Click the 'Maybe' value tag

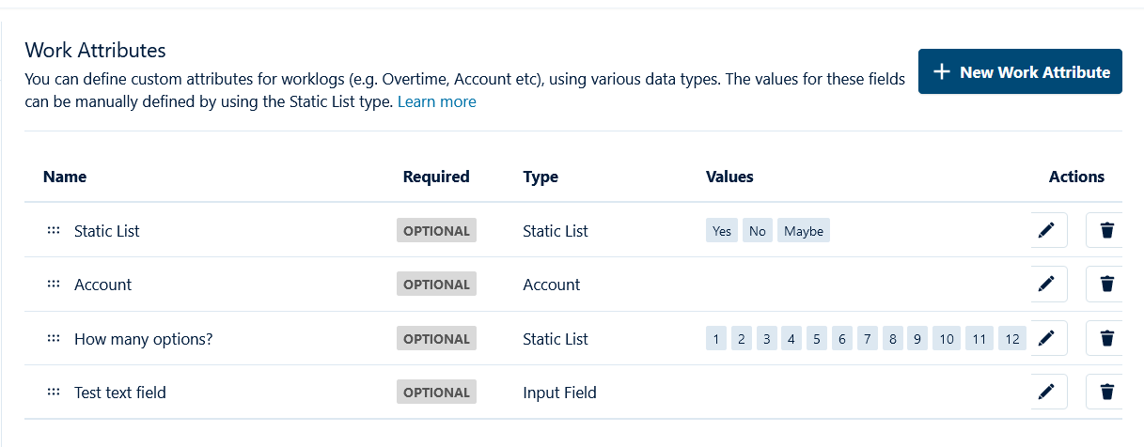[803, 231]
